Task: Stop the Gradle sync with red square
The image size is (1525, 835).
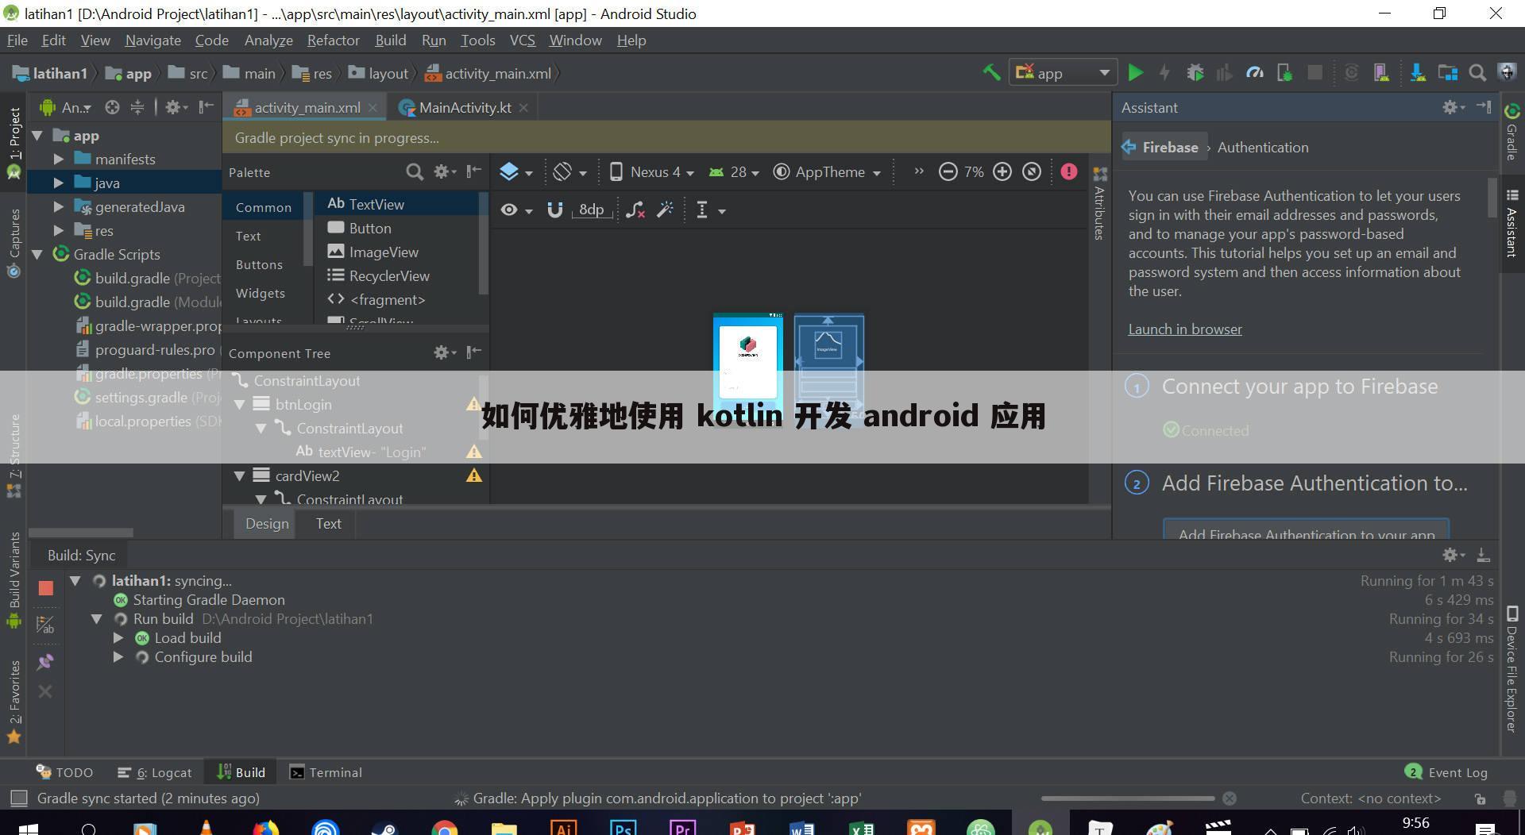Action: point(45,588)
